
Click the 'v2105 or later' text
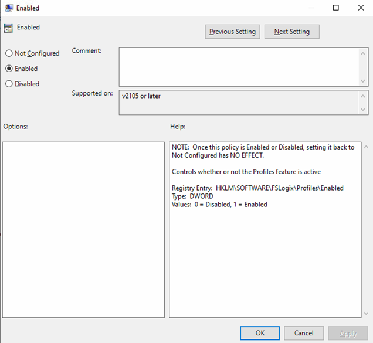(141, 96)
